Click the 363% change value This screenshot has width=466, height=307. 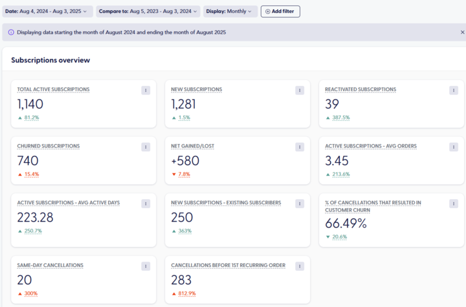tap(185, 231)
